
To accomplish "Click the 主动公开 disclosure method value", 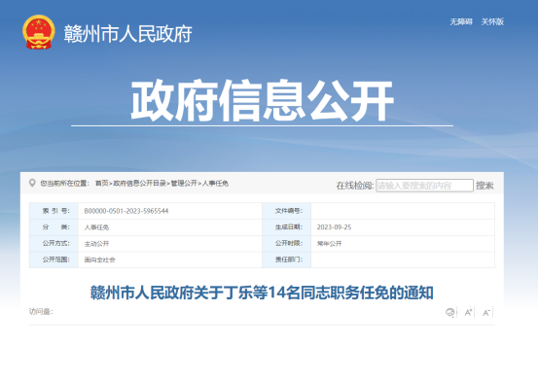I will coord(96,244).
